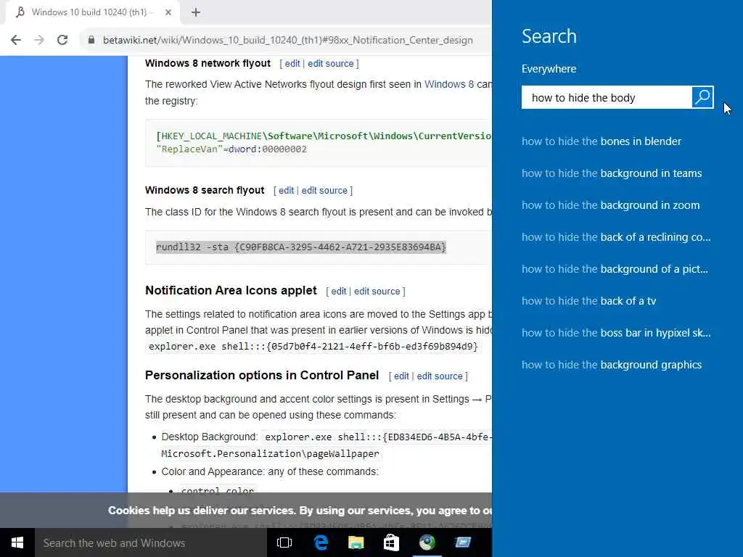Click the cookies notice banner text
Viewport: 743px width, 557px height.
300,511
